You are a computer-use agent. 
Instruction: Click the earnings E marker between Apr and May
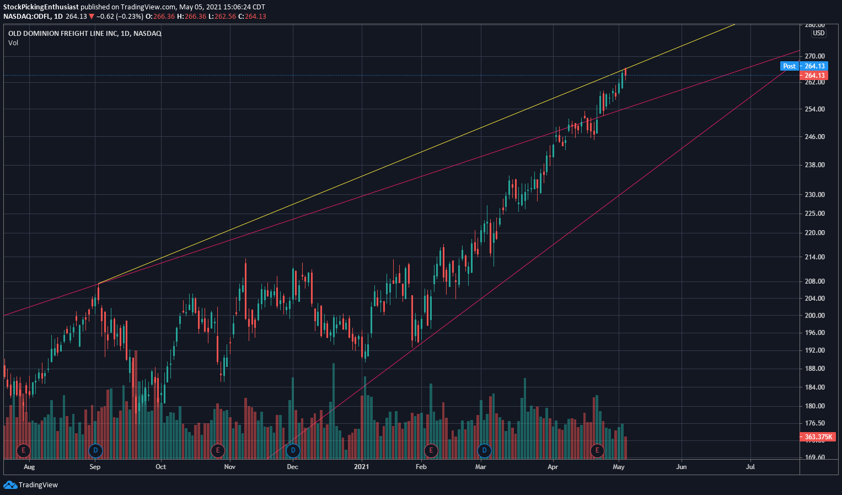(597, 450)
